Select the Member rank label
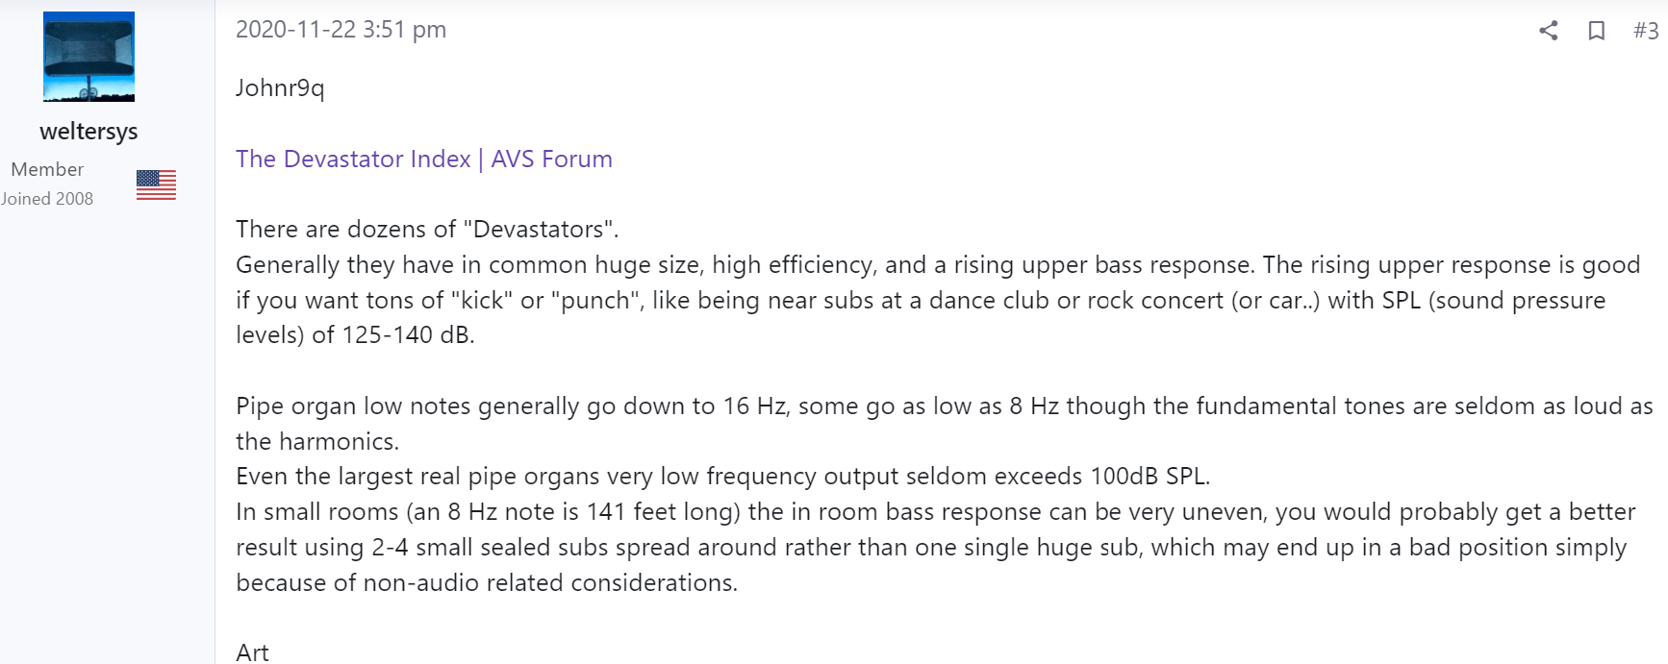Screen dimensions: 1668x664 (x=47, y=169)
